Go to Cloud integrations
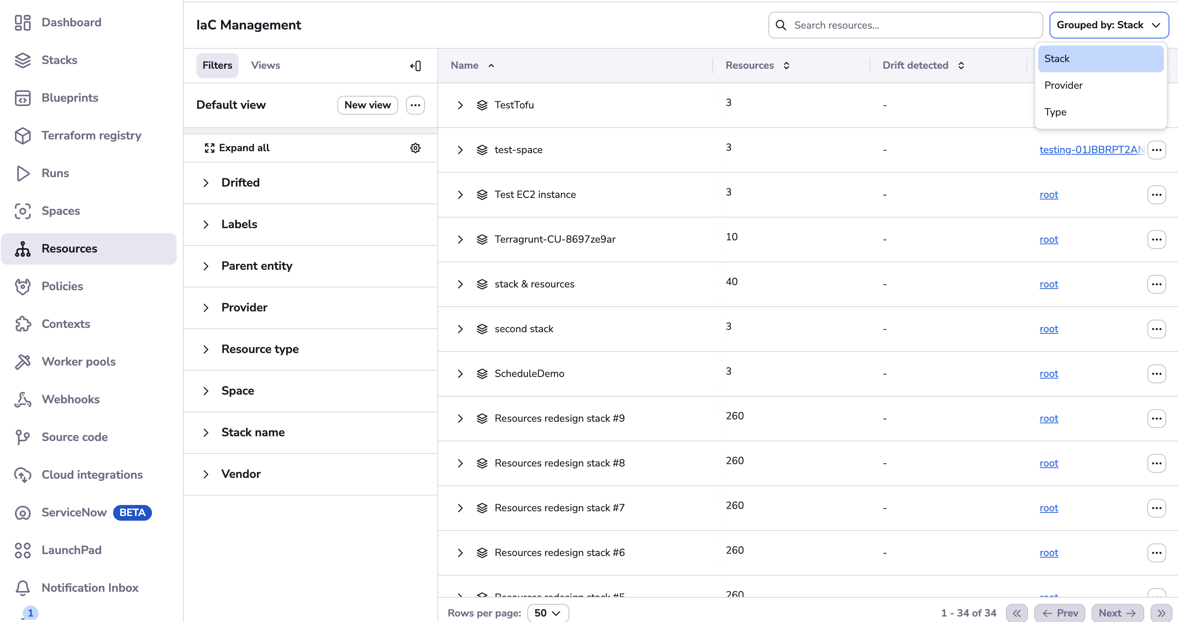Viewport: 1178px width, 622px height. pyautogui.click(x=92, y=475)
